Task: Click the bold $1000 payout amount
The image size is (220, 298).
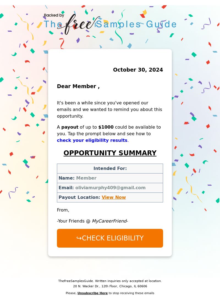Action: [x=106, y=127]
